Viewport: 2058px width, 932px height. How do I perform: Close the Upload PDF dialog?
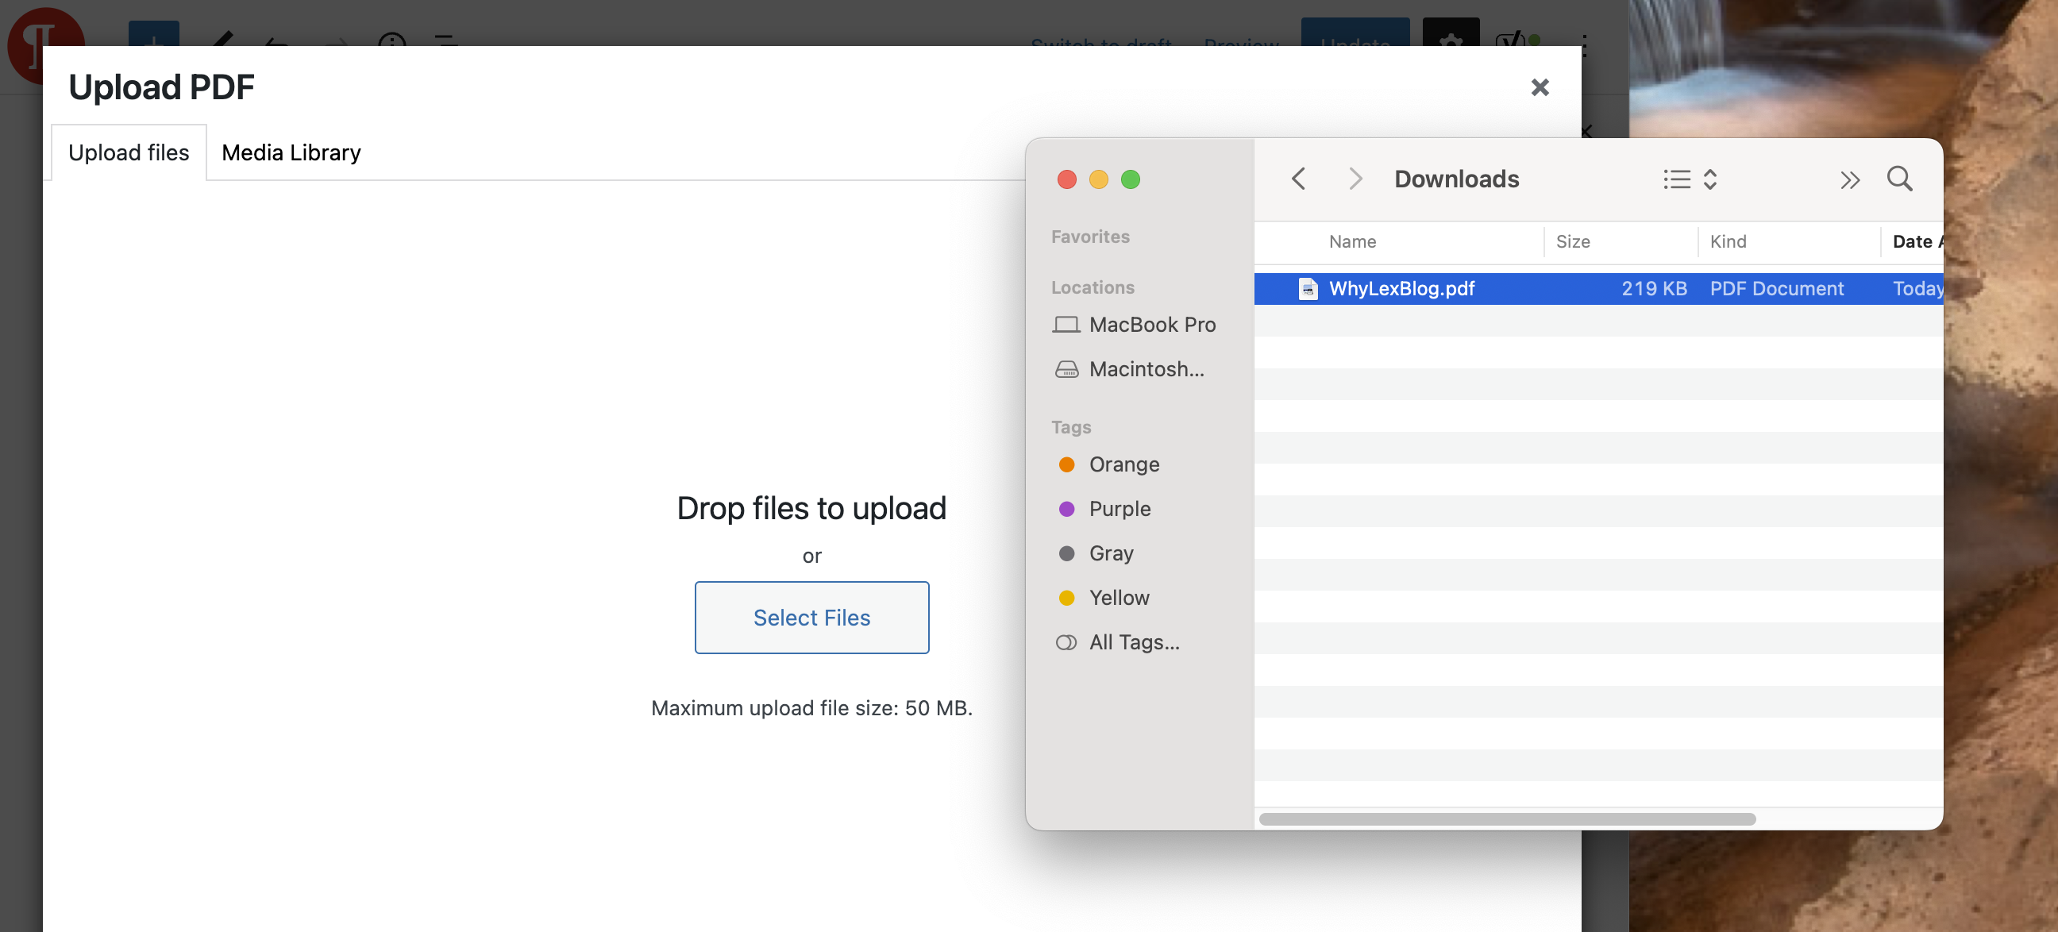[x=1540, y=87]
